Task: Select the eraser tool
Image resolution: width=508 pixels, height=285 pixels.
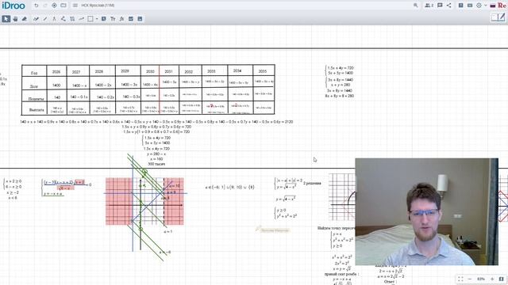Action: pos(25,19)
